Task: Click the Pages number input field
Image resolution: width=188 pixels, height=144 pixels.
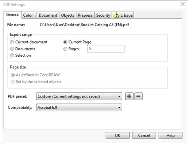Action: point(106,49)
